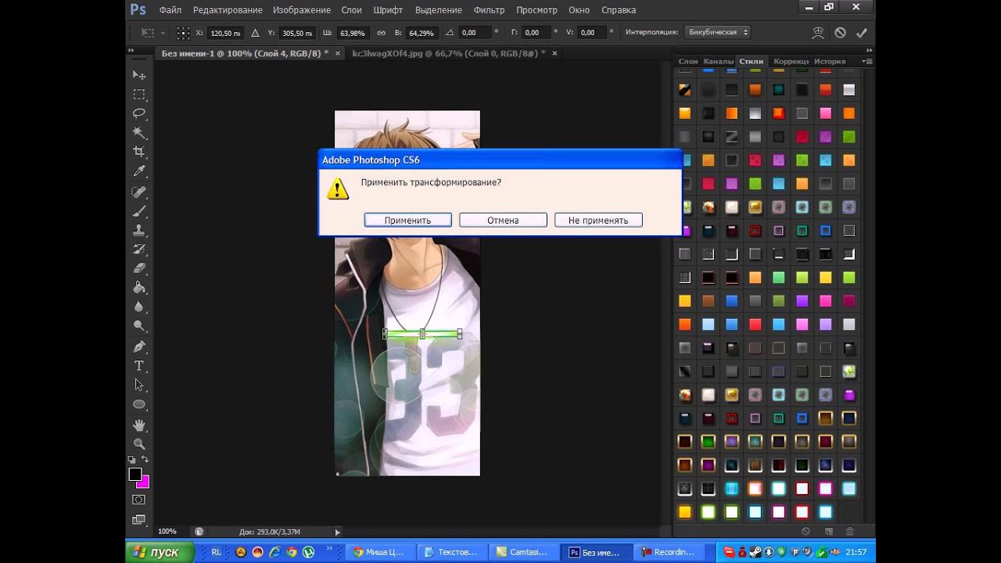Viewport: 1001px width, 563px height.
Task: Toggle the width-height link icon
Action: (x=382, y=33)
